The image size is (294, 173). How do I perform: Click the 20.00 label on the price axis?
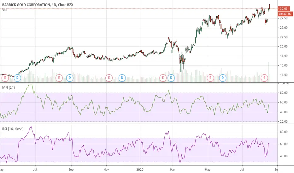click(284, 46)
